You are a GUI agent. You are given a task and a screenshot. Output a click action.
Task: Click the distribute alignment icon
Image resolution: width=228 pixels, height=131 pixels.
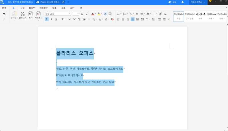coord(137,19)
